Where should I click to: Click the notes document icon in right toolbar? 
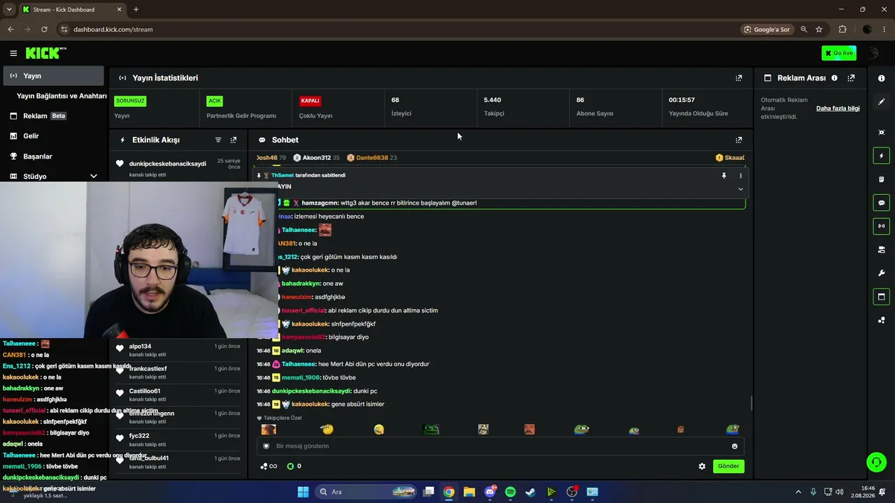881,180
